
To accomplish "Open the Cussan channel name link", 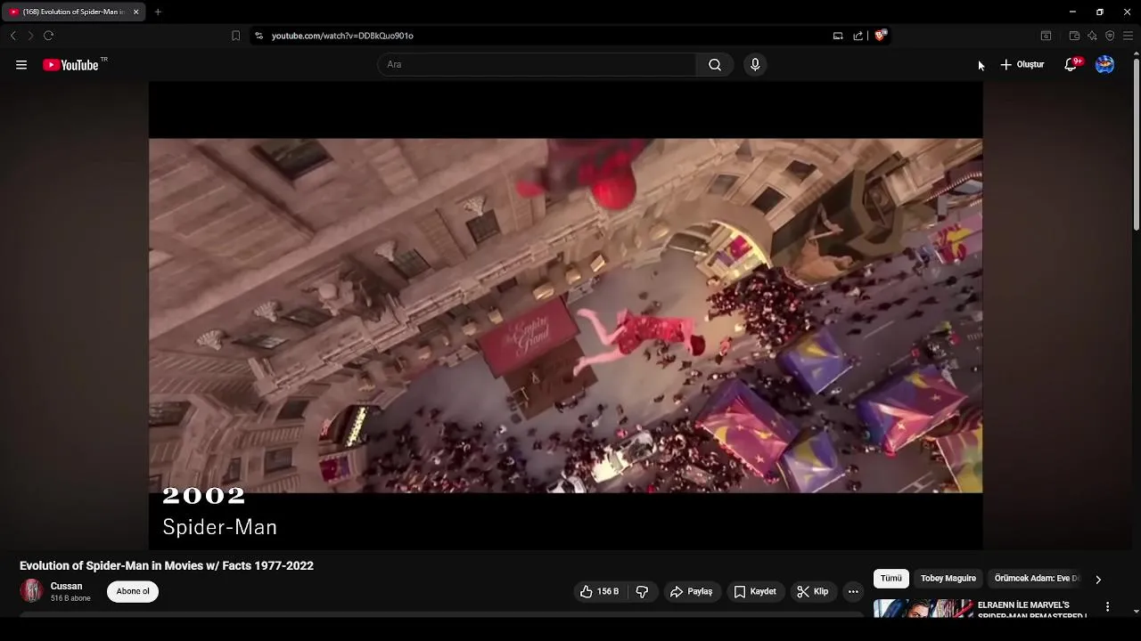I will 67,586.
